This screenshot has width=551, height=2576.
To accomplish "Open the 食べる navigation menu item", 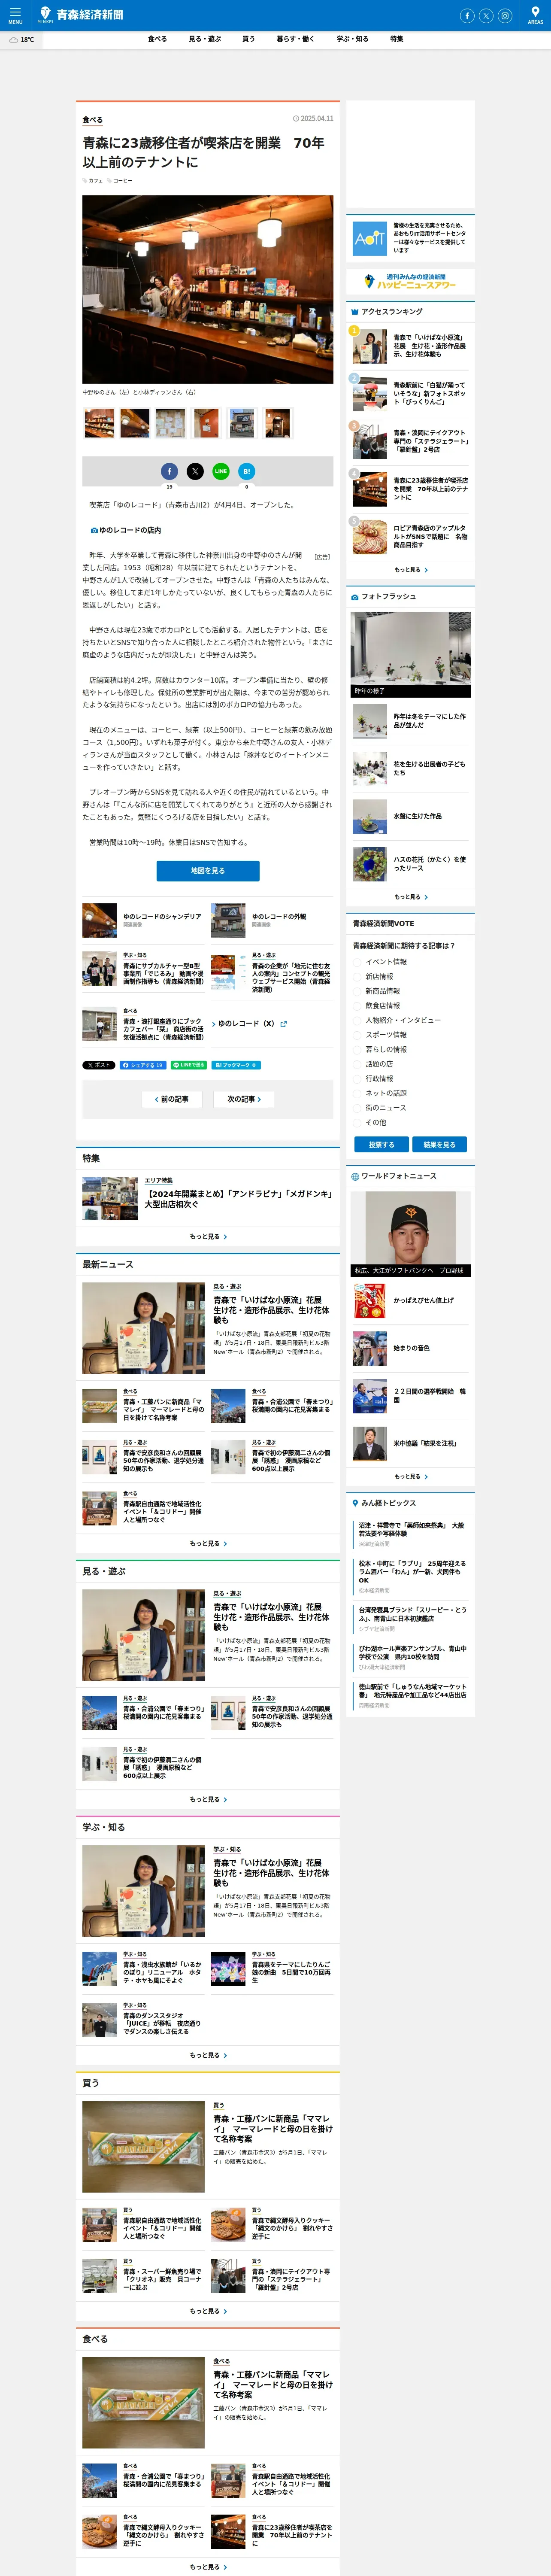I will click(157, 39).
